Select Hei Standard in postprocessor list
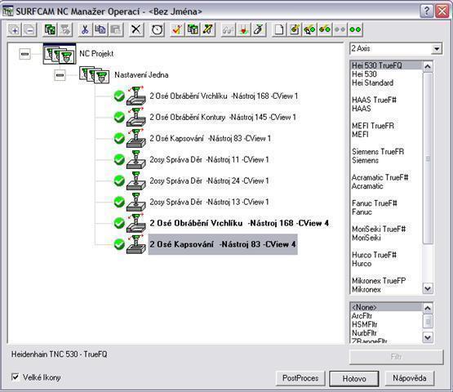Image resolution: width=453 pixels, height=392 pixels. pos(386,83)
